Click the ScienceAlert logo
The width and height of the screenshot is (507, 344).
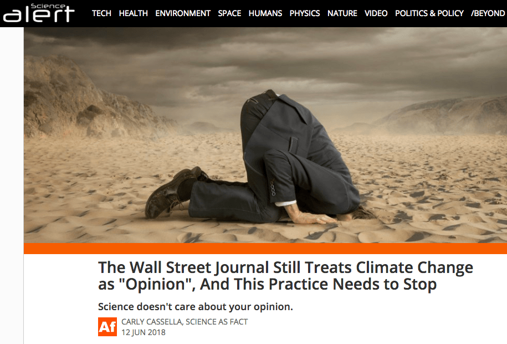[39, 13]
